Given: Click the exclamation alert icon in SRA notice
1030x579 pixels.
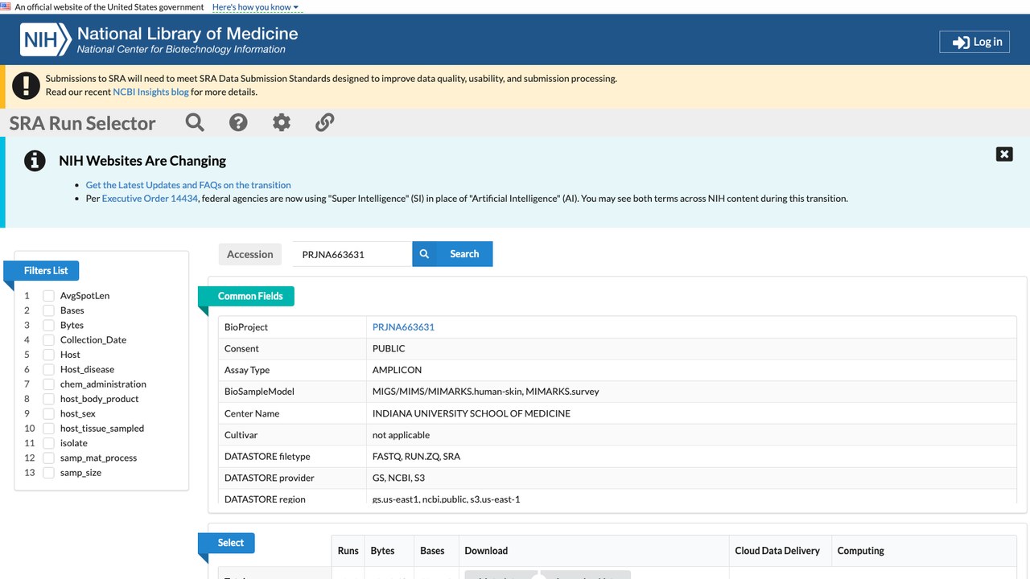Looking at the screenshot, I should pos(27,85).
